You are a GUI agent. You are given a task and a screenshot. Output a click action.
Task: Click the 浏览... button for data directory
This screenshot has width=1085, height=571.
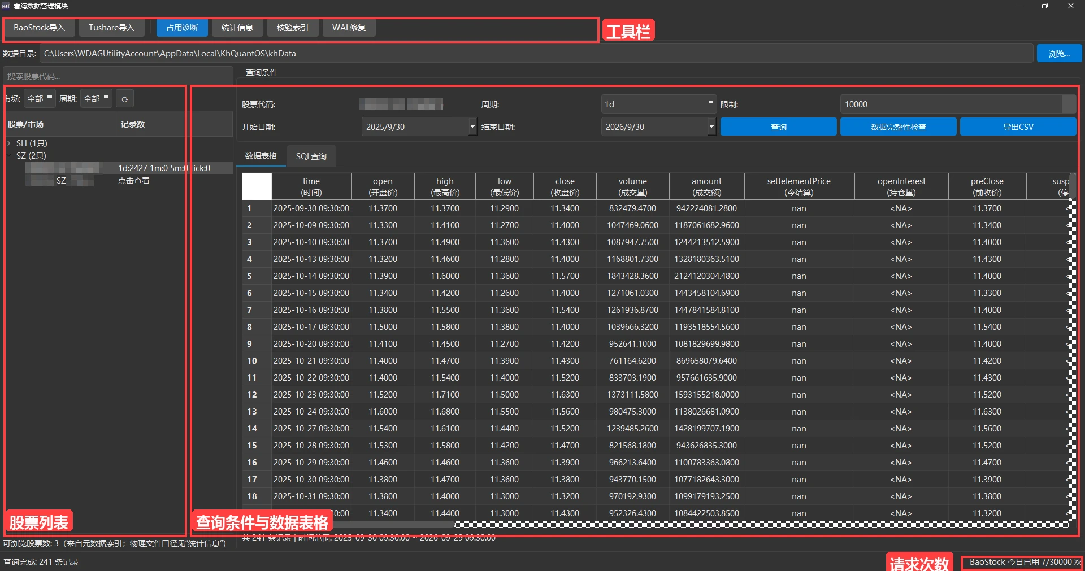coord(1059,54)
